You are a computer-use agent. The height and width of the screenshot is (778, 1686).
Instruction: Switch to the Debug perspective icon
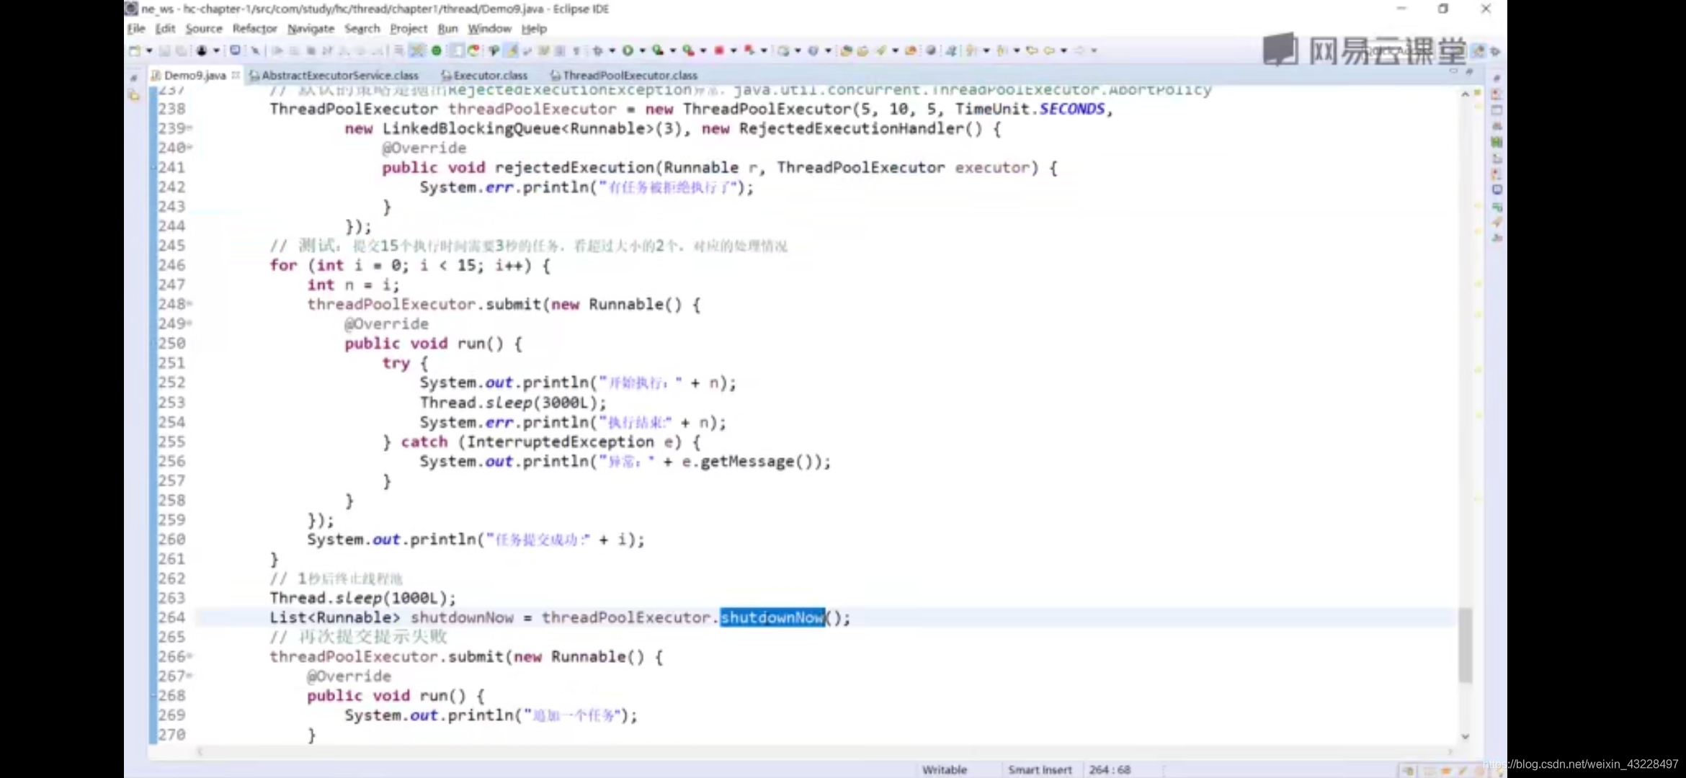pos(1495,50)
